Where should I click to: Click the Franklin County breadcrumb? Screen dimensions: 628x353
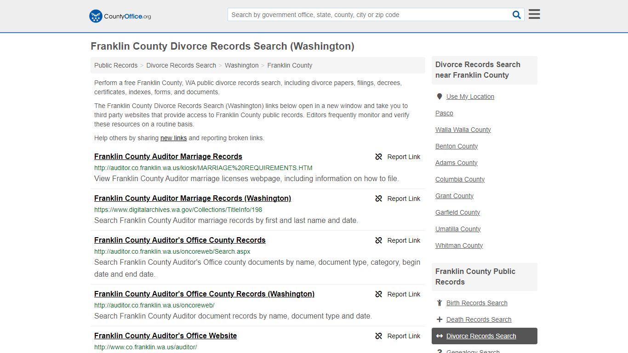point(290,65)
